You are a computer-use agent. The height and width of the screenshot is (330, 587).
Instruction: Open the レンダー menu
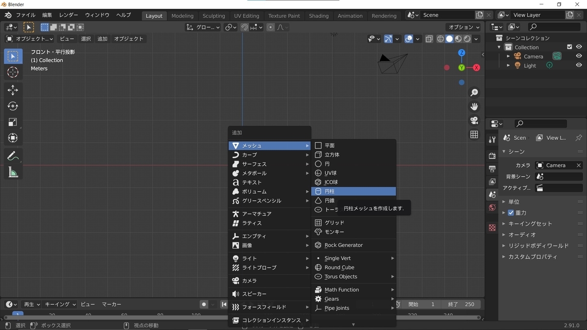[x=68, y=15]
